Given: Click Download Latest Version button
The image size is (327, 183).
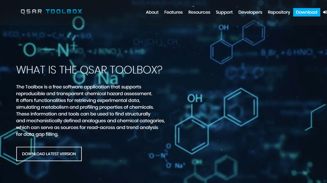Looking at the screenshot, I should coord(49,154).
